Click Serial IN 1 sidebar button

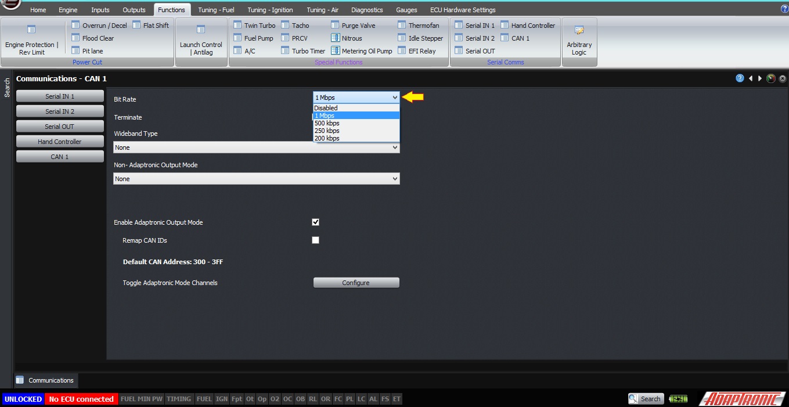coord(60,96)
